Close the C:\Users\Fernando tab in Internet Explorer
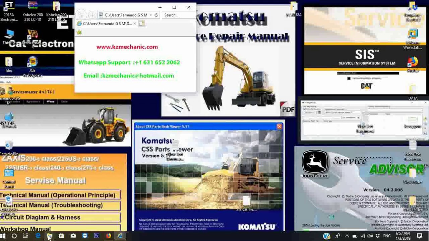429x241 pixels. pyautogui.click(x=135, y=23)
